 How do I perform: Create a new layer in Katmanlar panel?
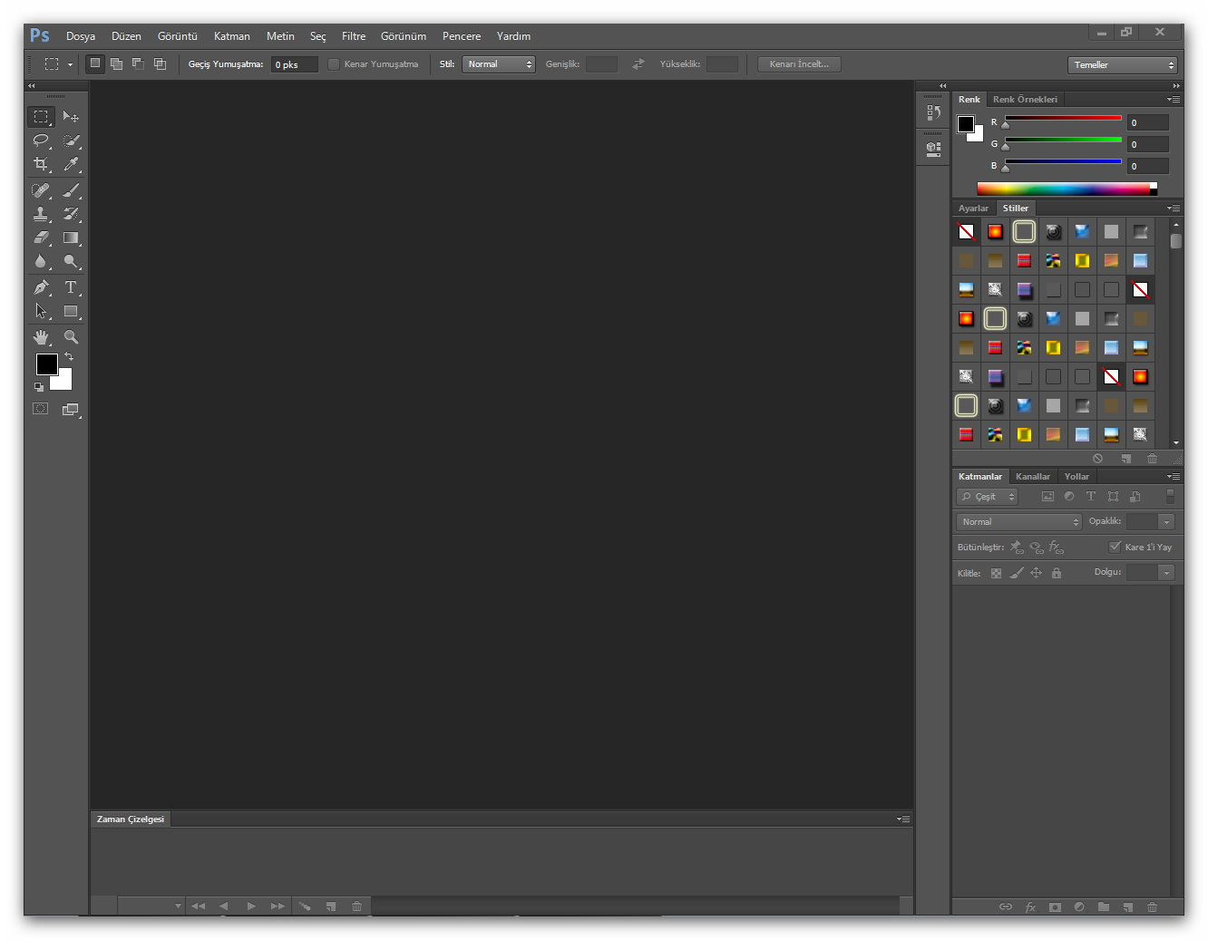coord(1127,907)
